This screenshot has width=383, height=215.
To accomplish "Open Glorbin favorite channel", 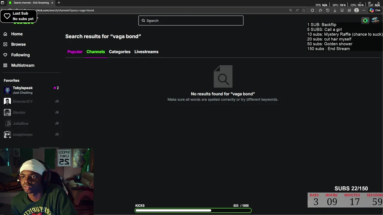I will click(x=31, y=113).
